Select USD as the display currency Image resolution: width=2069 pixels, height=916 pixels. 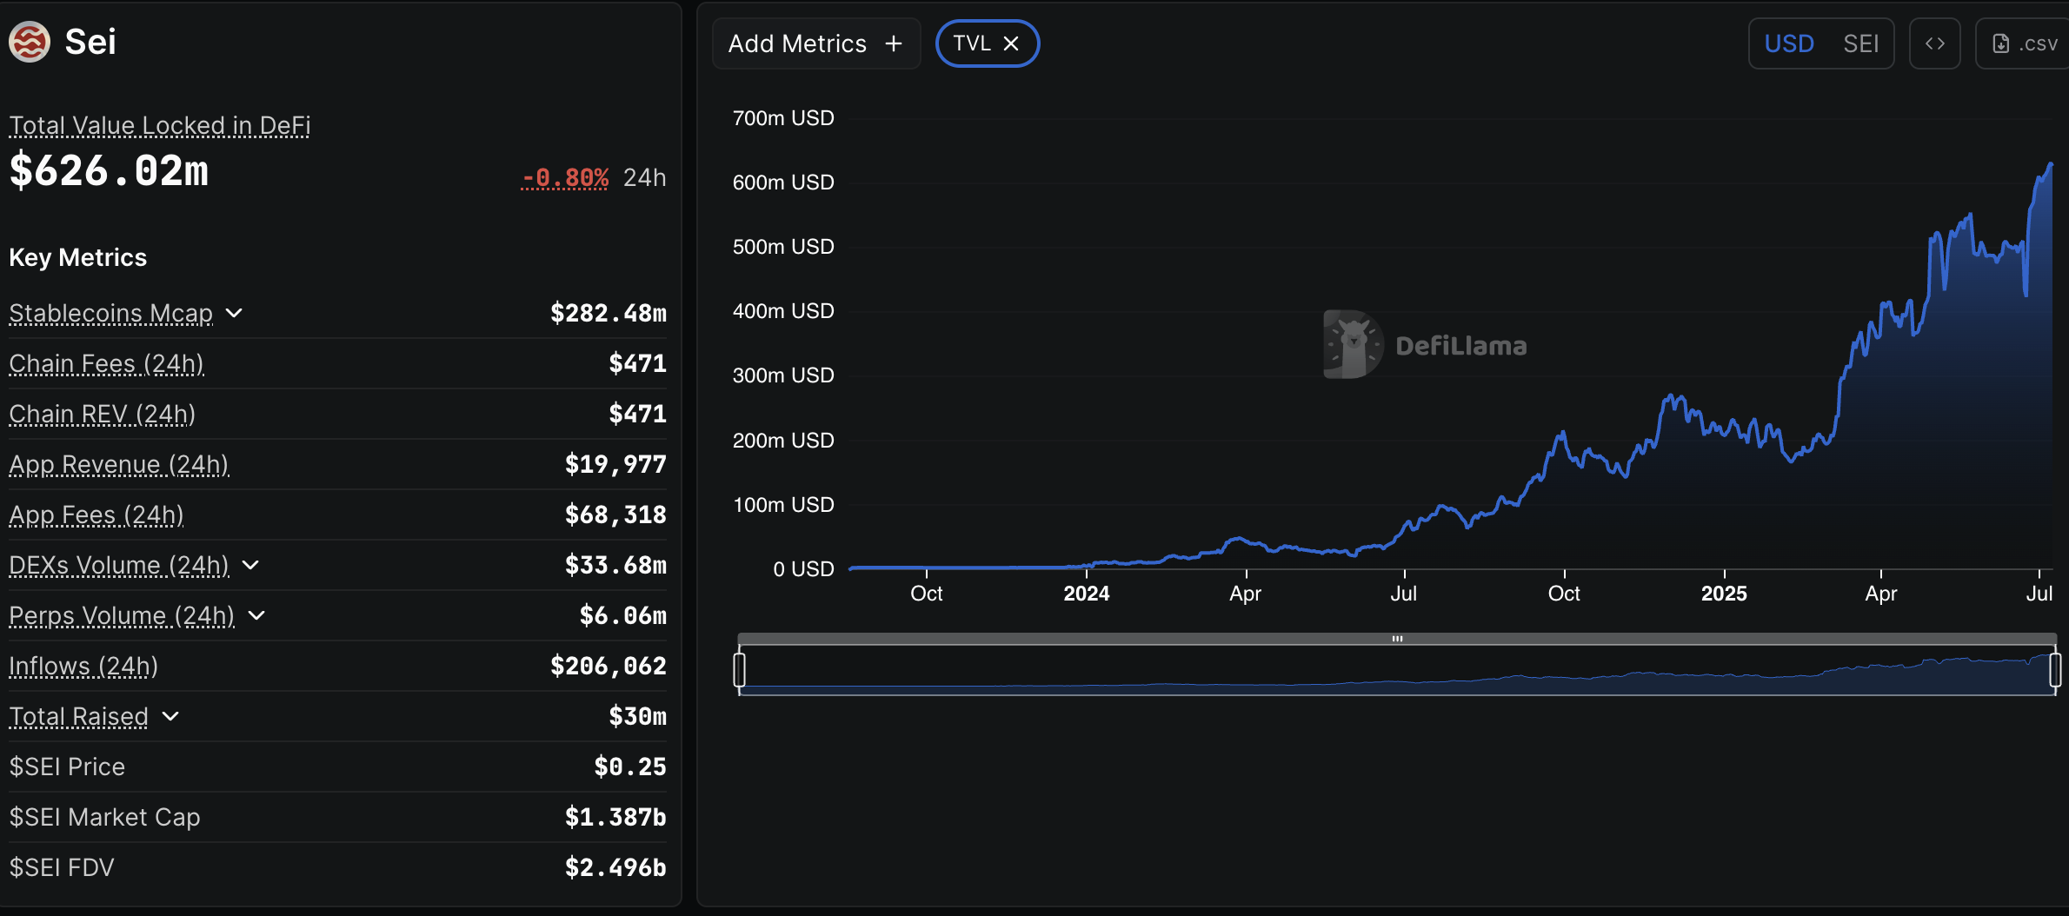coord(1787,43)
